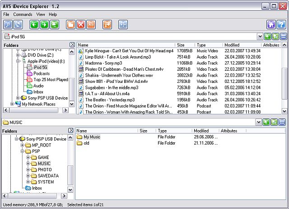The image size is (289, 209).
Task: Click the orange AB Rename icon
Action: (91, 25)
